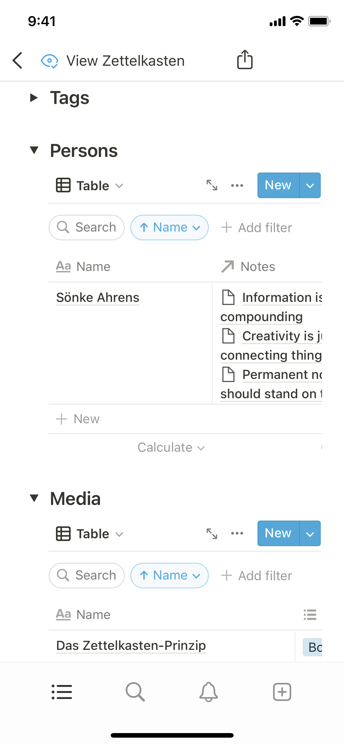Expand New button arrow in Media
The width and height of the screenshot is (344, 745).
(310, 534)
